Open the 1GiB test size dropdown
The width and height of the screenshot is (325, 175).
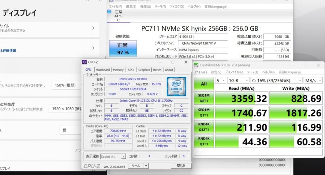pyautogui.click(x=238, y=80)
